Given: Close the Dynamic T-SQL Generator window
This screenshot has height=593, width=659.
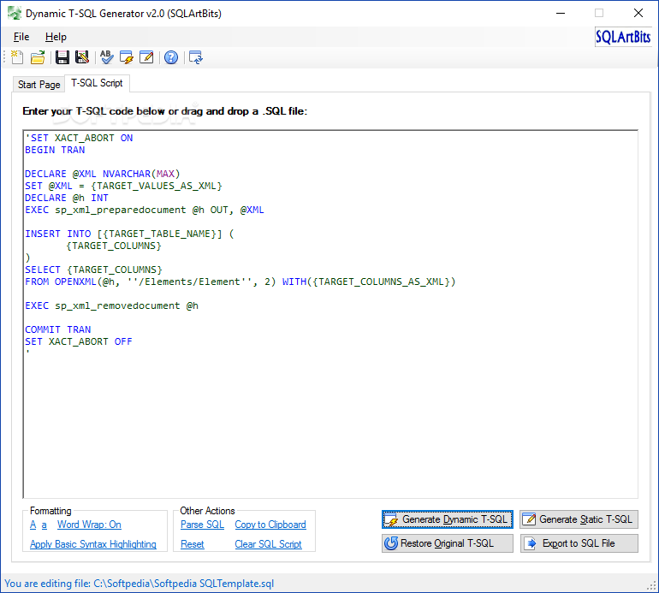Looking at the screenshot, I should pyautogui.click(x=638, y=13).
